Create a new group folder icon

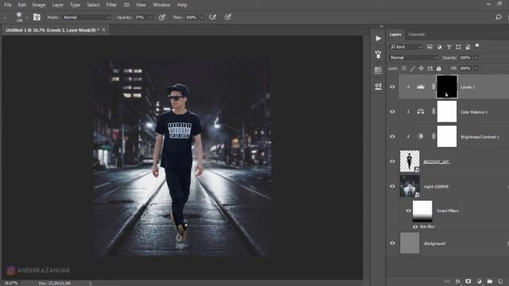tap(490, 281)
